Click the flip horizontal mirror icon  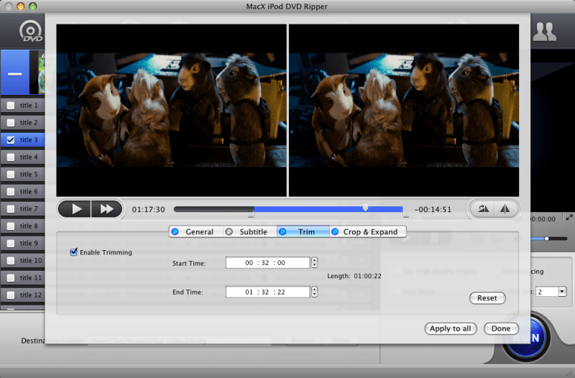pyautogui.click(x=505, y=209)
